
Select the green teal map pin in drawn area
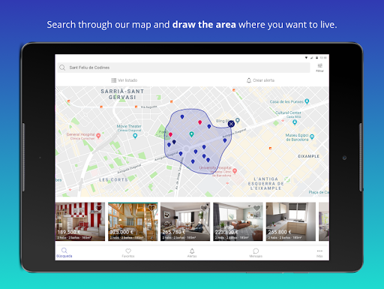[191, 134]
